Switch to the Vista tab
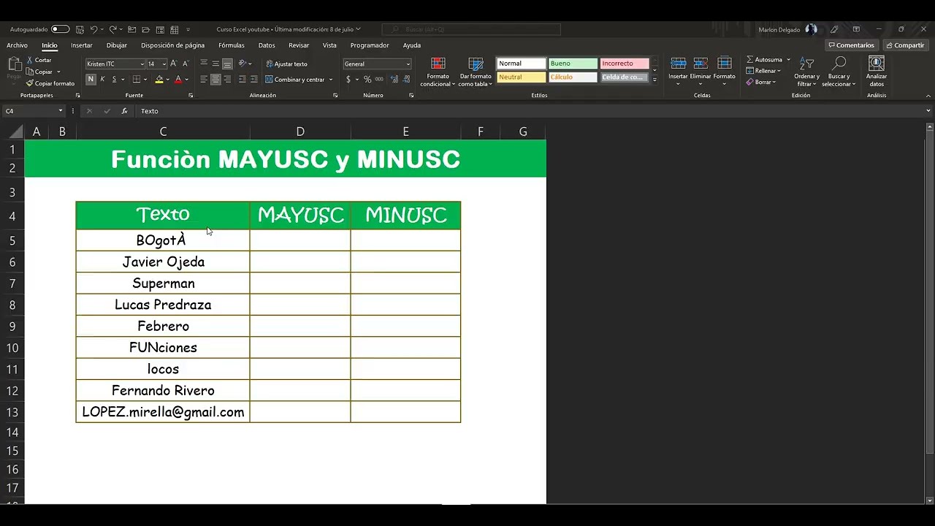This screenshot has width=935, height=526. click(329, 45)
